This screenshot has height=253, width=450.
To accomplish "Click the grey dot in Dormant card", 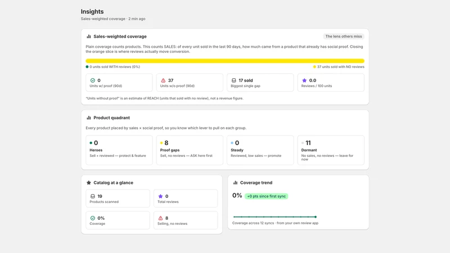I will [303, 143].
